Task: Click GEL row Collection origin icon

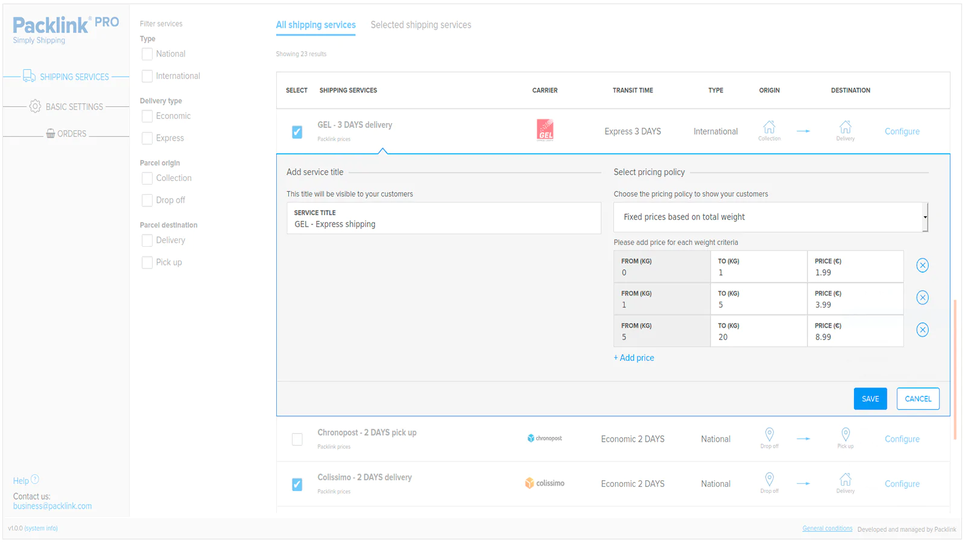Action: pyautogui.click(x=769, y=127)
